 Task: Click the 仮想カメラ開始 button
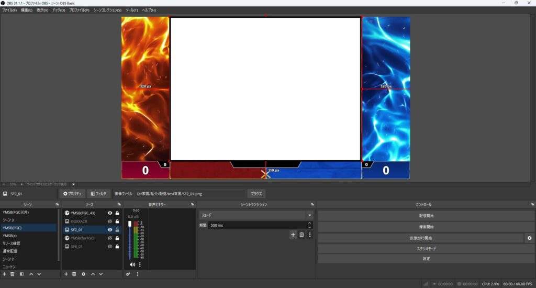click(421, 238)
